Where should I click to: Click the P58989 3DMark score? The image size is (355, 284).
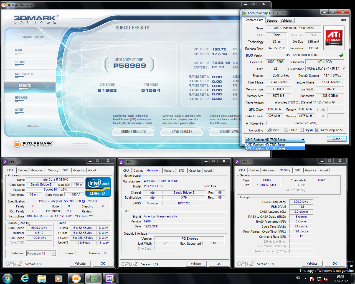(x=130, y=66)
